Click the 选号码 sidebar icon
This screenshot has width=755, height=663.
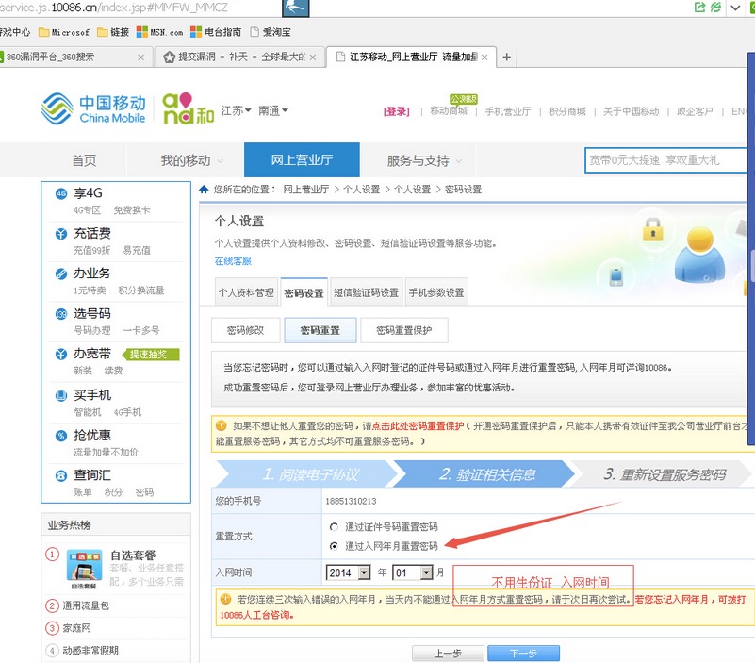click(61, 315)
